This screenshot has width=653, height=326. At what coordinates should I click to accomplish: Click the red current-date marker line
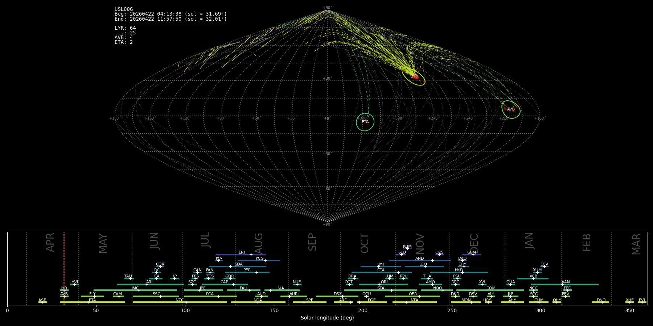(x=64, y=268)
